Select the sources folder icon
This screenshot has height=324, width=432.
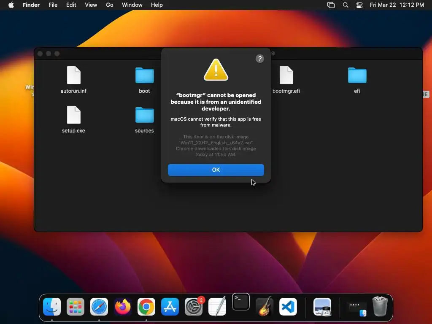[144, 115]
